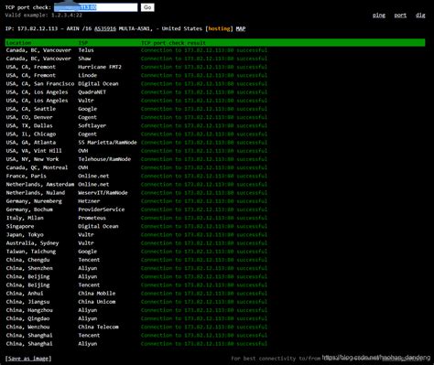434x365 pixels.
Task: Select the Germany, Nuremberg location
Action: (x=34, y=201)
